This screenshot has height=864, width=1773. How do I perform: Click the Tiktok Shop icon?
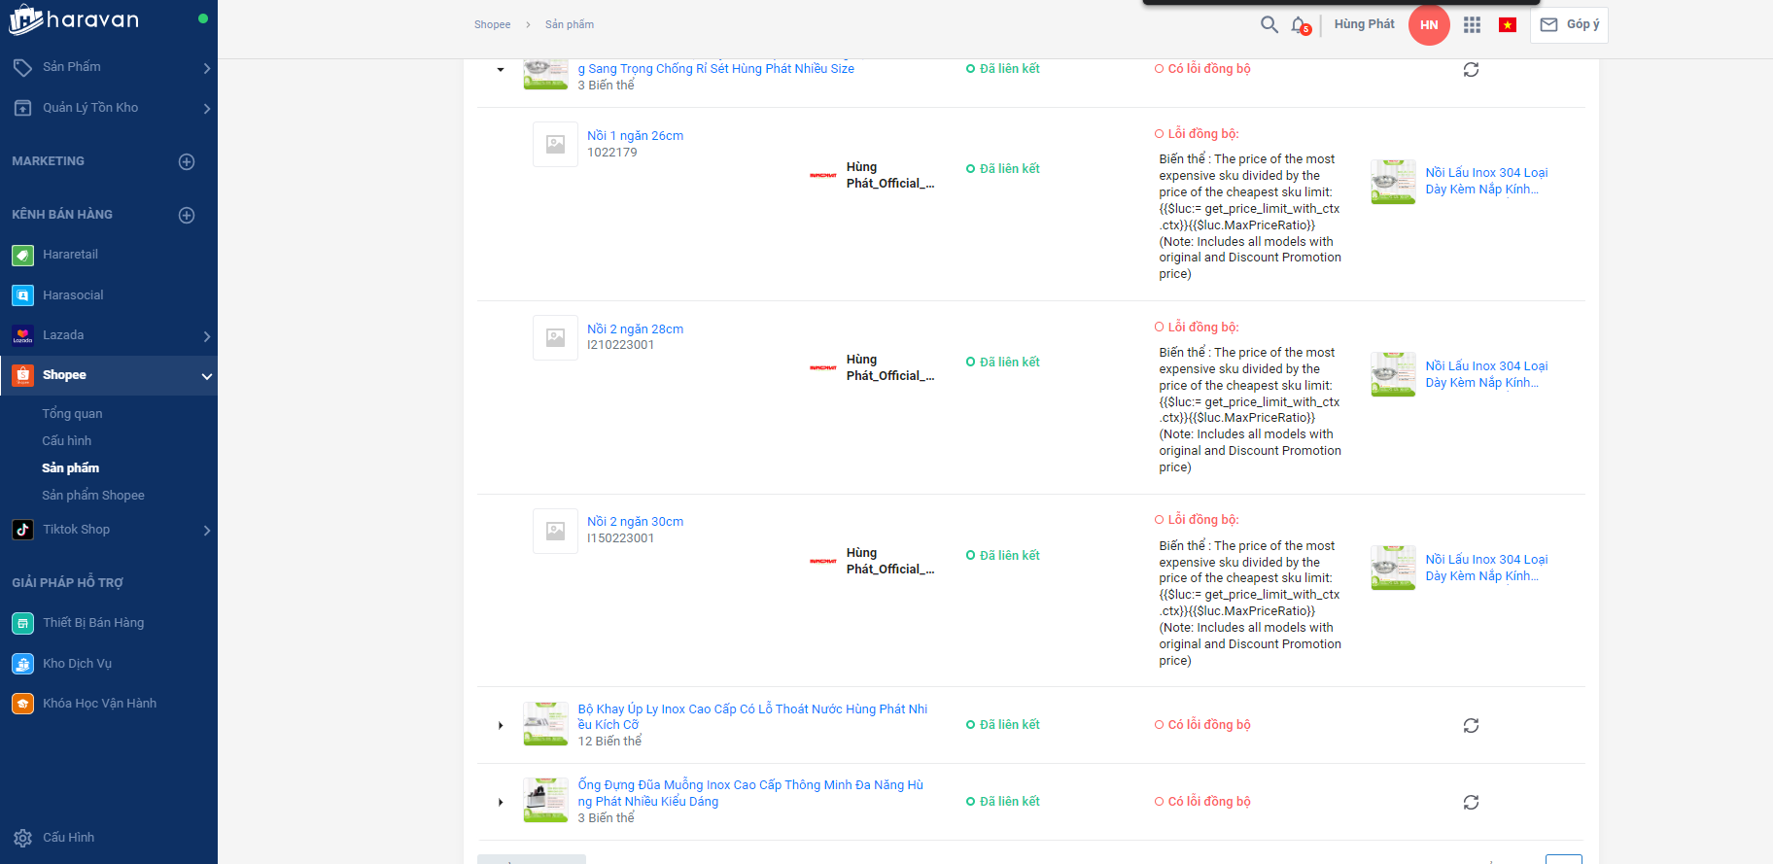tap(22, 530)
